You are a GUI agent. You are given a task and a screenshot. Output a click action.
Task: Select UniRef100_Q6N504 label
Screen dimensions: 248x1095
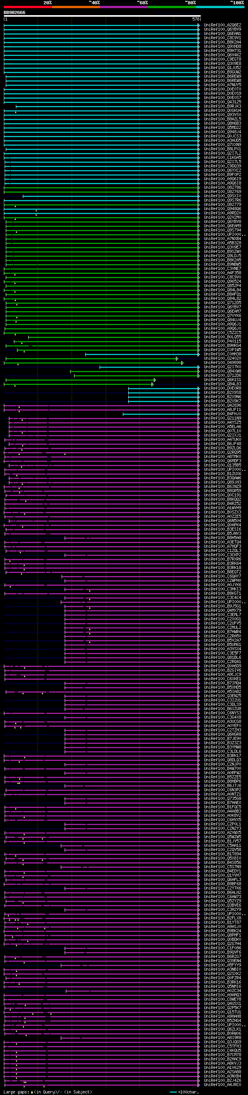click(222, 521)
